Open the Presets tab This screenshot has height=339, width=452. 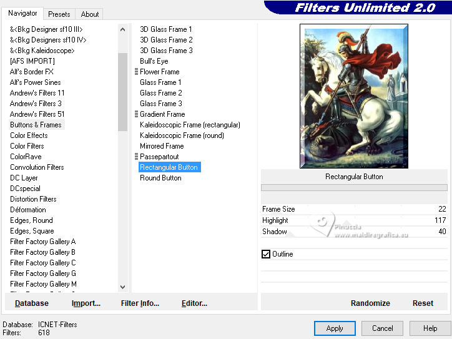[59, 14]
